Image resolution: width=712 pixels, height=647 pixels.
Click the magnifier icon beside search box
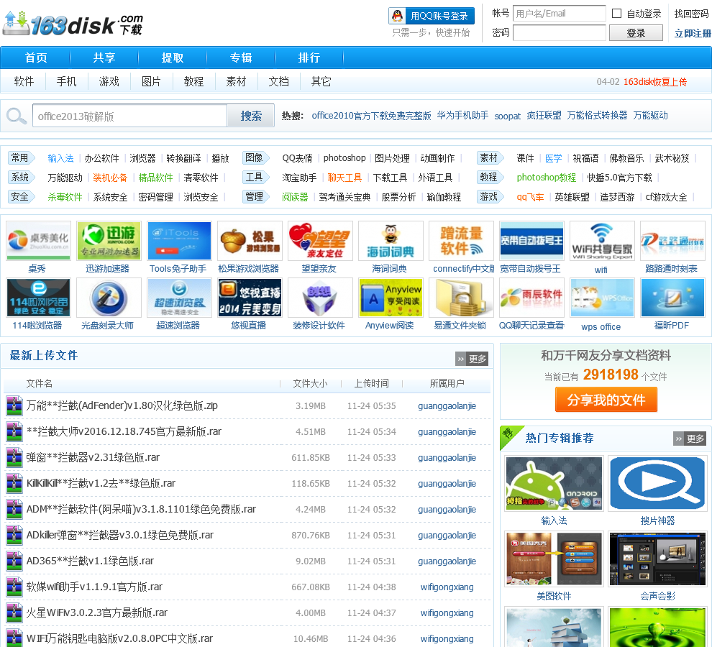pyautogui.click(x=17, y=116)
